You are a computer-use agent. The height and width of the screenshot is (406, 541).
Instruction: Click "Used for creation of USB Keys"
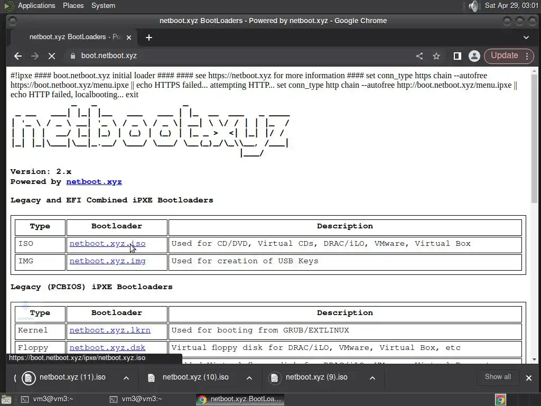coord(245,261)
